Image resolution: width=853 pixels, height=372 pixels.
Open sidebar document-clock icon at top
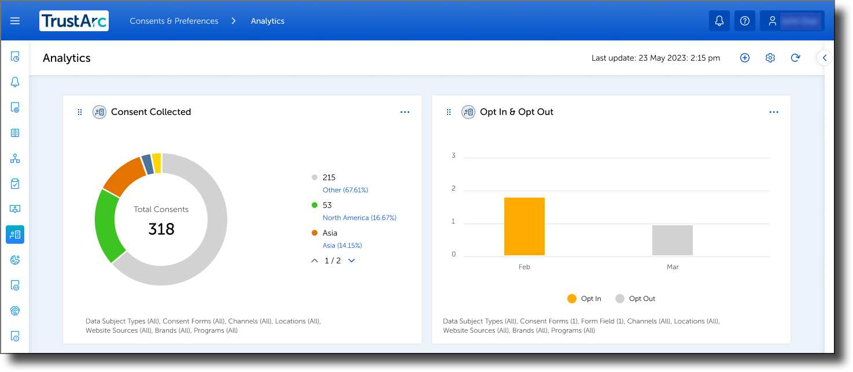(15, 57)
